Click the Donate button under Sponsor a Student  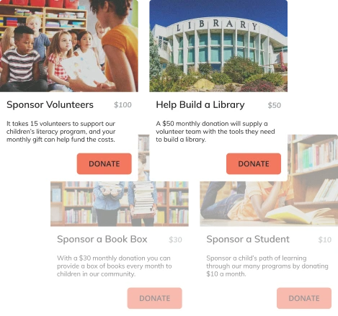click(304, 298)
